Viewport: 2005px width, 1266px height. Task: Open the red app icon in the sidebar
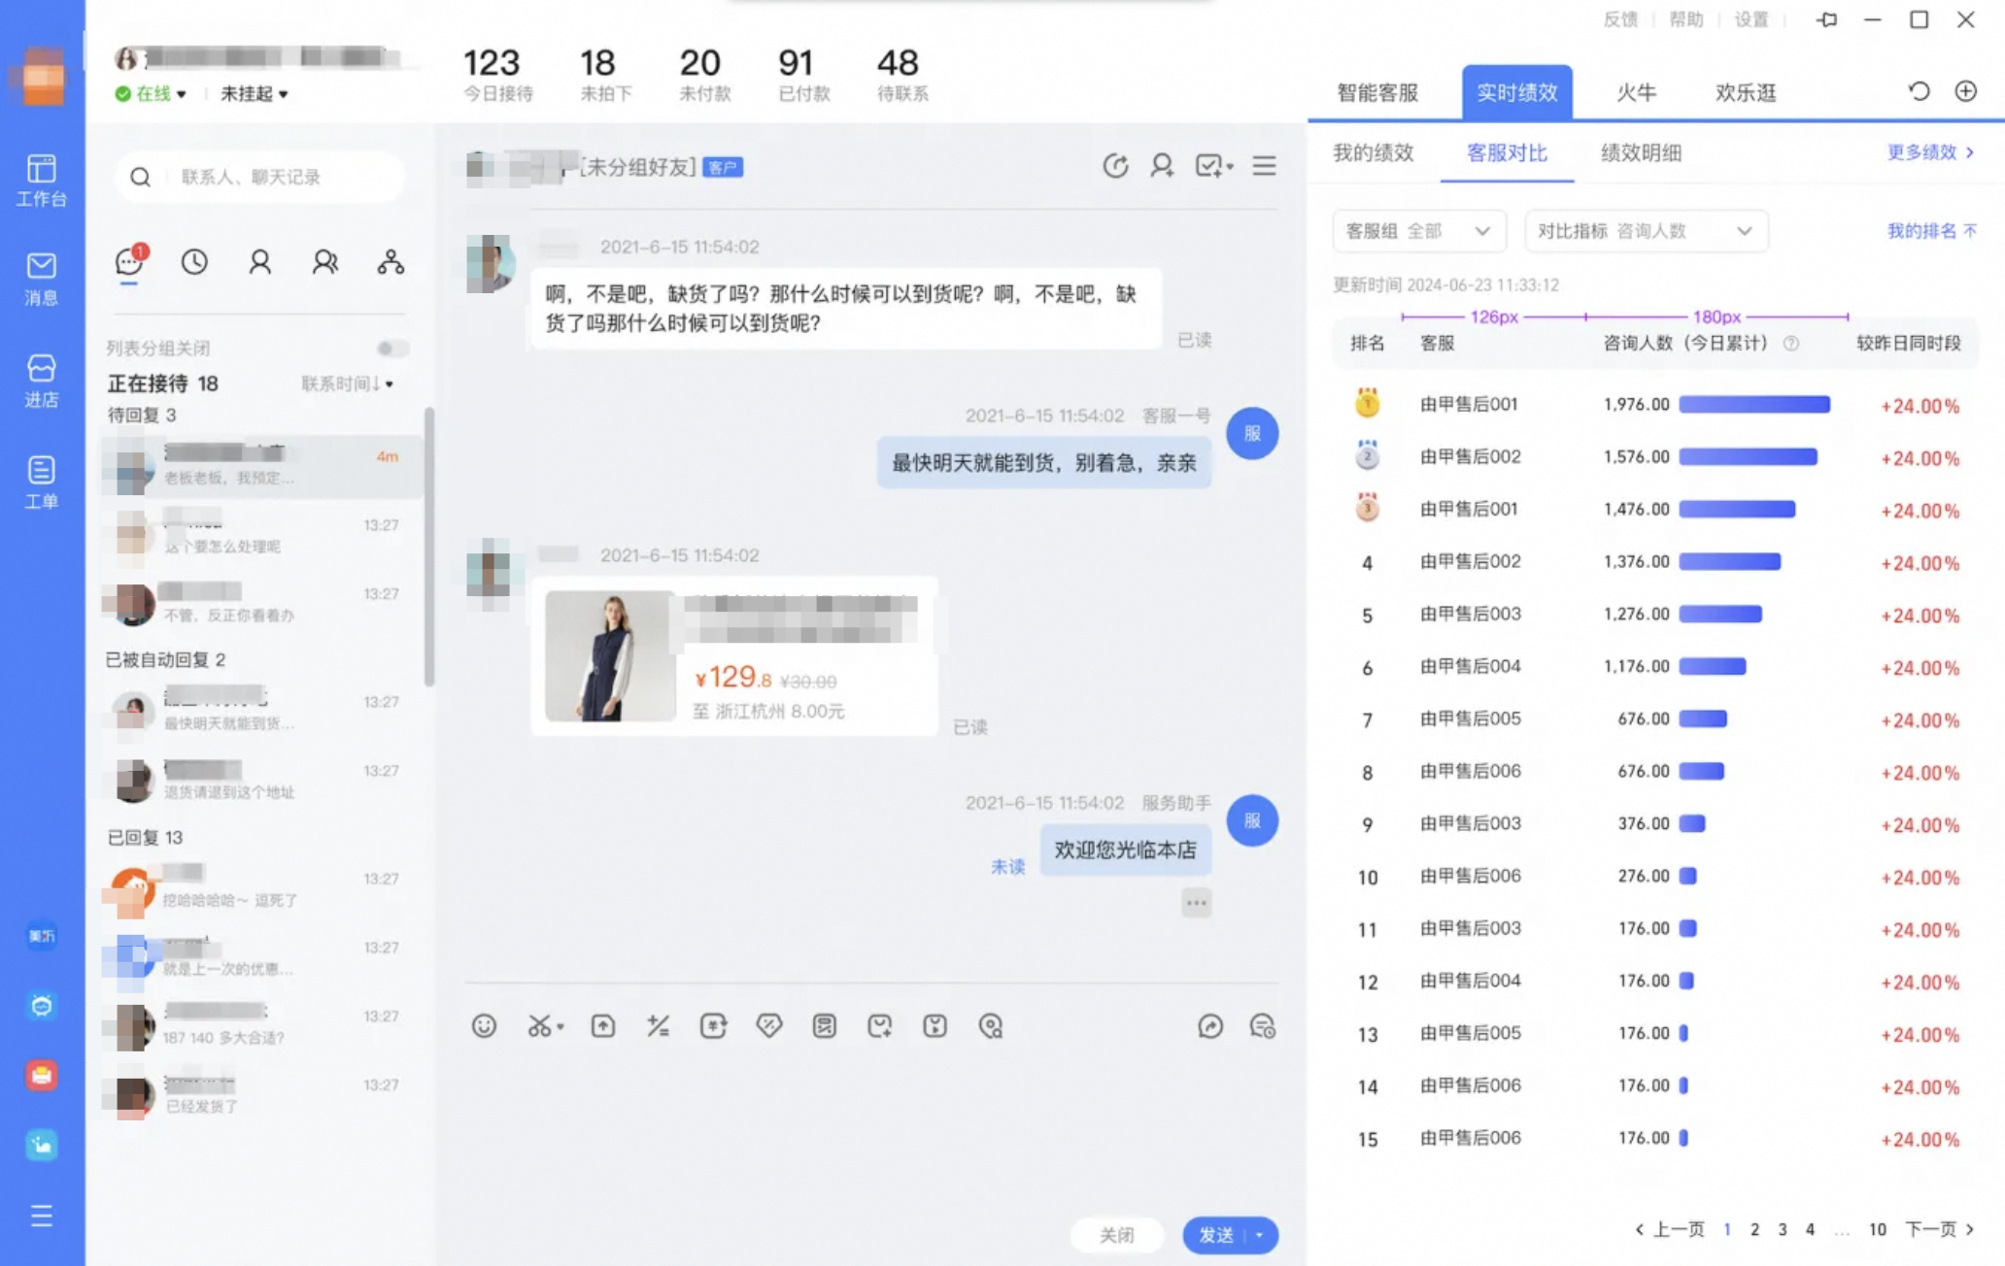(41, 1075)
